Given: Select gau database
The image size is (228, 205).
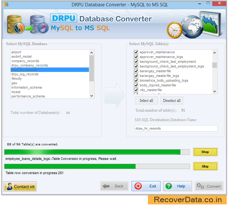Looking at the screenshot, I should point(50,83).
